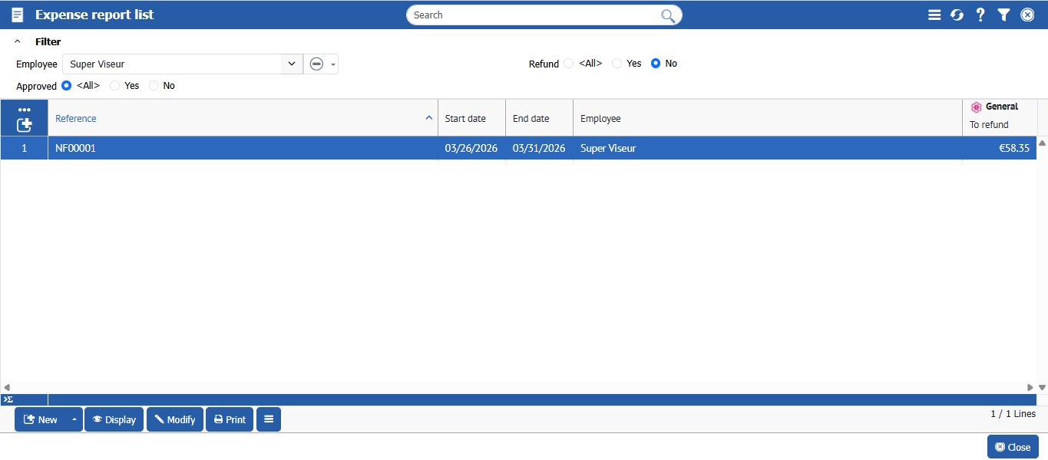Click the Print button

point(230,419)
